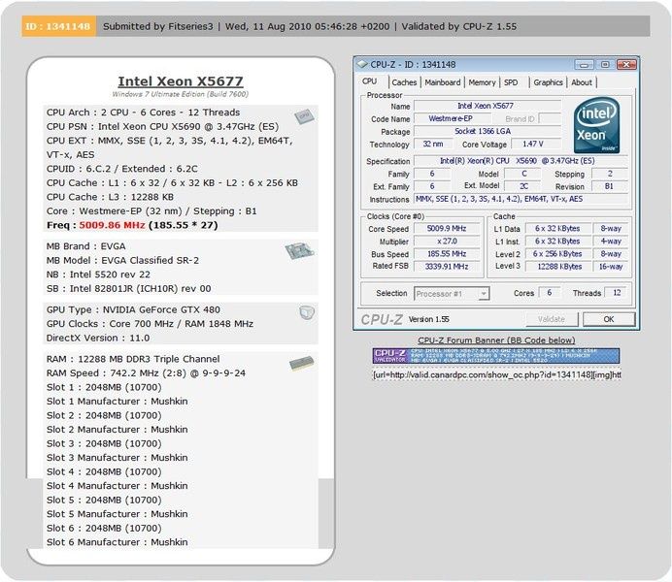Open the Graphics tab
The width and height of the screenshot is (672, 582).
click(548, 82)
